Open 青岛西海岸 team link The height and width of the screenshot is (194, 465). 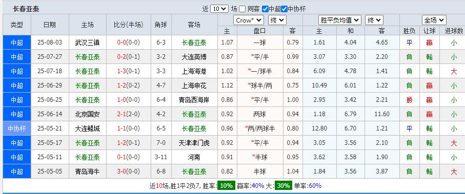pyautogui.click(x=194, y=100)
